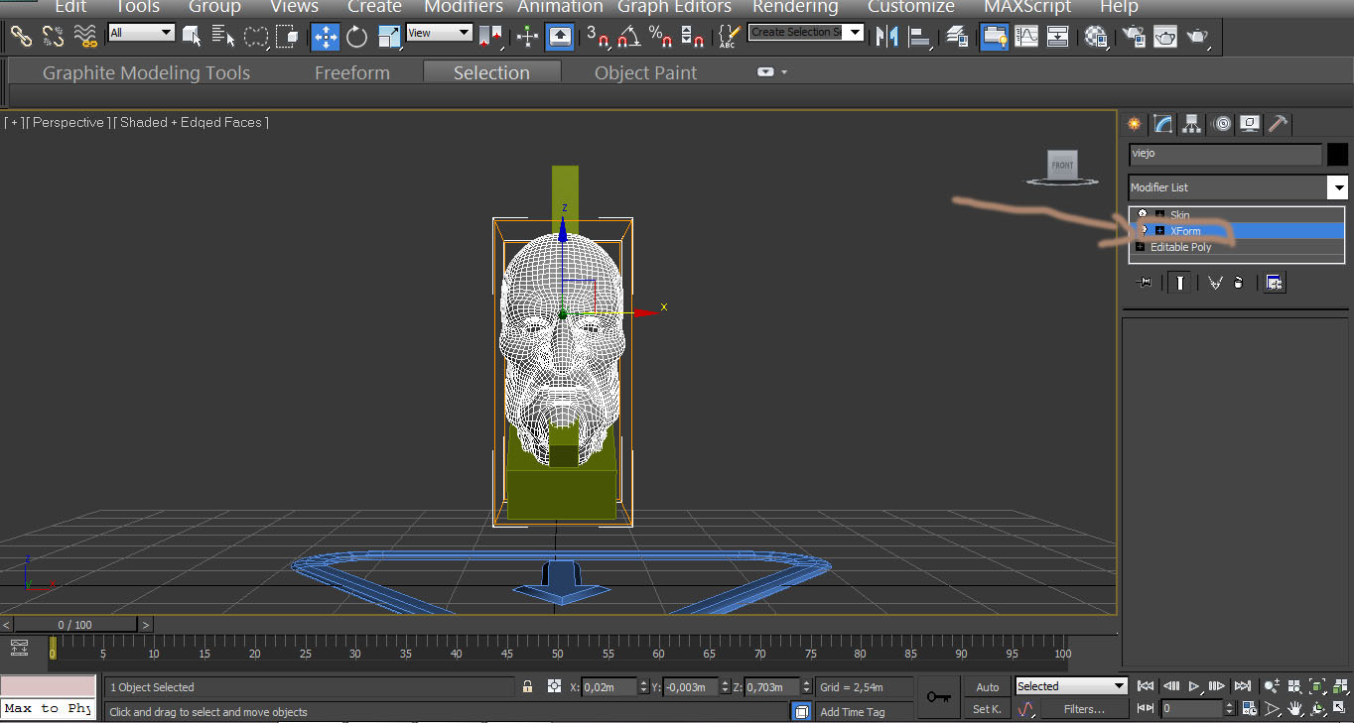Click the Auto key button
The image size is (1354, 723).
point(987,687)
